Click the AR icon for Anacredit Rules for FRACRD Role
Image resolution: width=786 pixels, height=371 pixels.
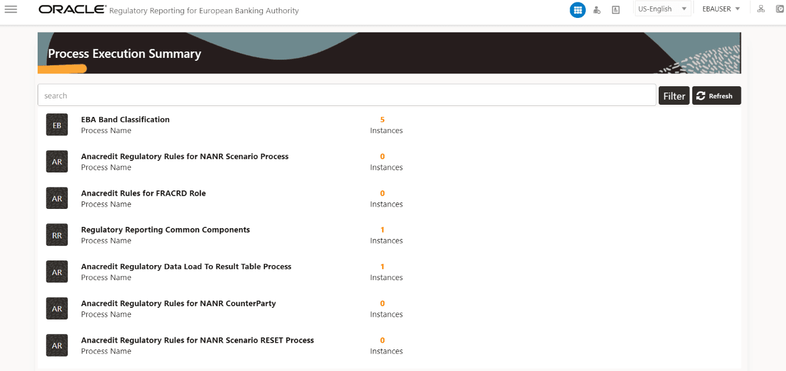(x=56, y=198)
